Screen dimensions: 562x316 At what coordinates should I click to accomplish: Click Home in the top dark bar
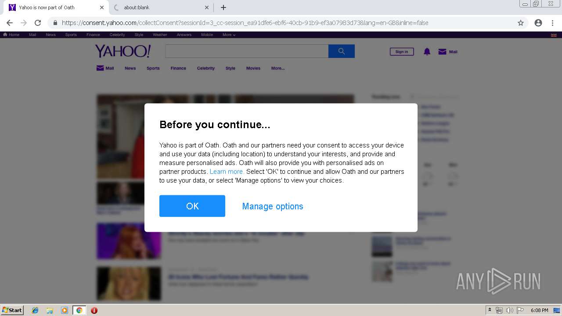coord(11,35)
